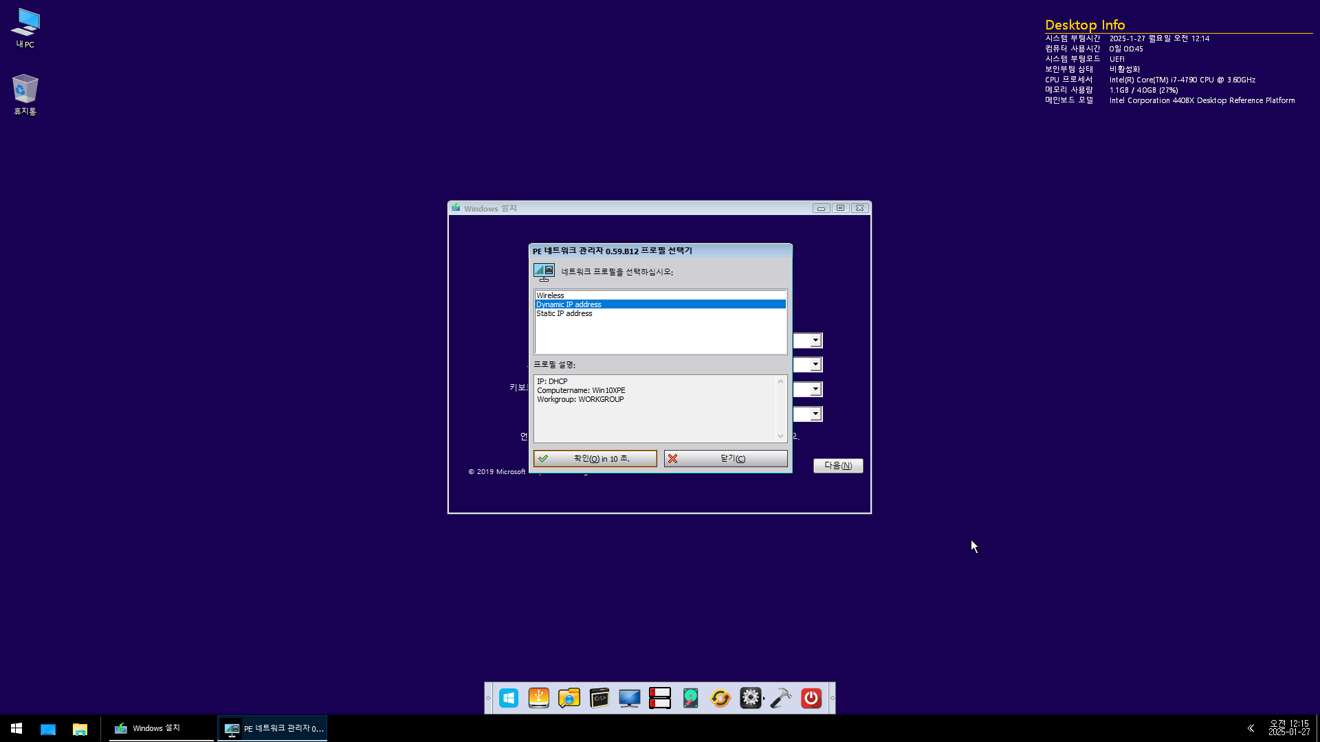Screen dimensions: 1320x742
Task: Open the black gear settings icon
Action: [x=750, y=698]
